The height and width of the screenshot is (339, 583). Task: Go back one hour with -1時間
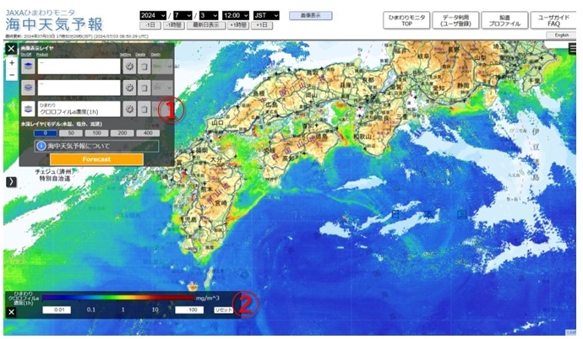[174, 25]
